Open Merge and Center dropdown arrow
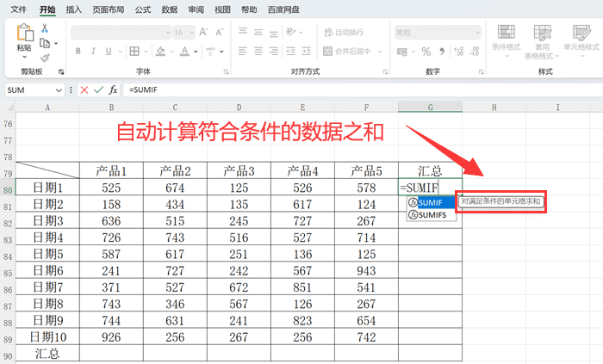603x364 pixels. click(380, 51)
